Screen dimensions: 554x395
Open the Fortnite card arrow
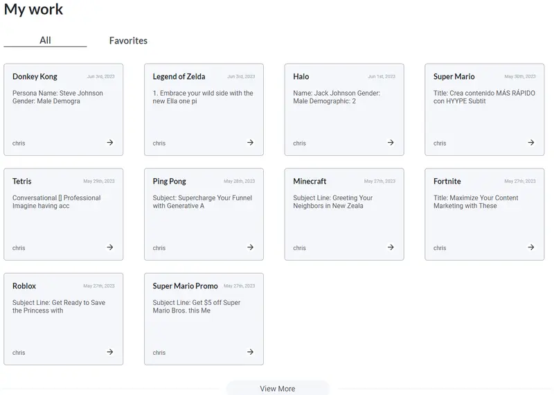pos(530,247)
